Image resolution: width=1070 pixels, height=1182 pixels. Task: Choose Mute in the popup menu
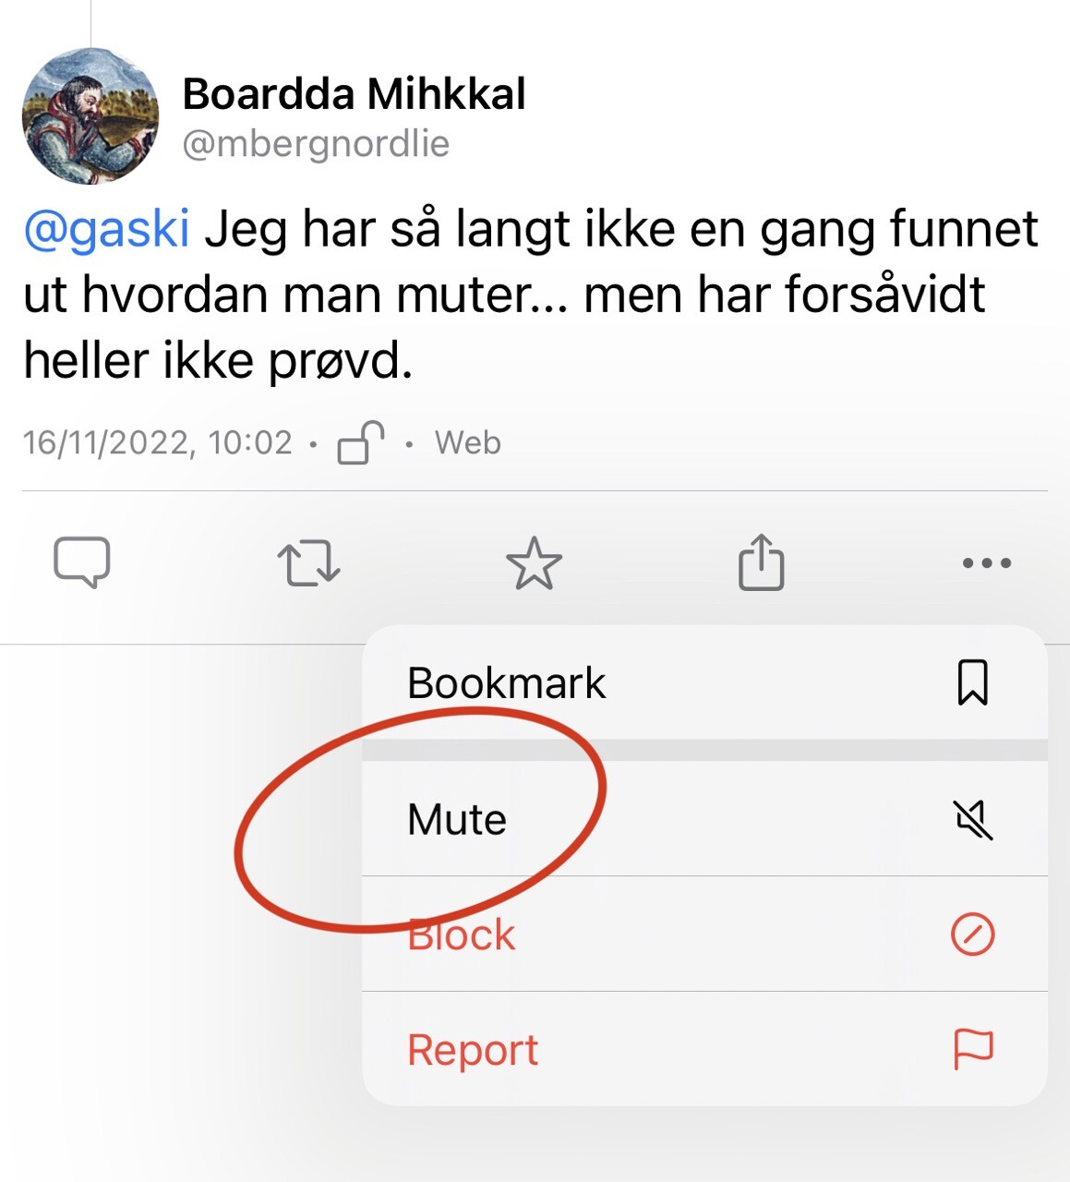pyautogui.click(x=704, y=819)
